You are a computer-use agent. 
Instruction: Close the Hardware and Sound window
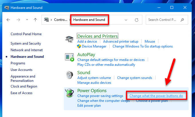[x=185, y=7]
